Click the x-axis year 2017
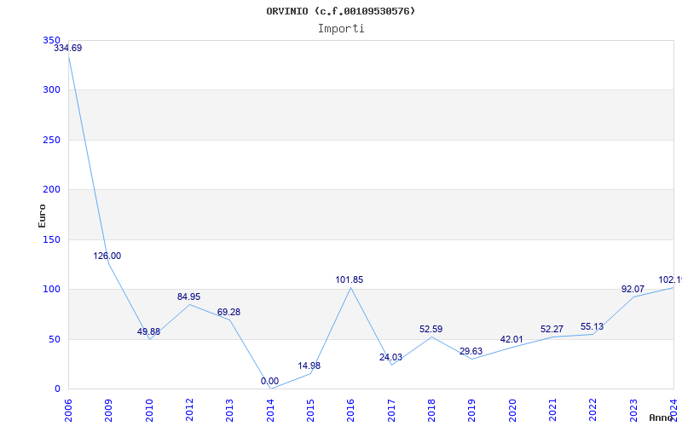Screen dimensions: 682x426 [x=391, y=411]
